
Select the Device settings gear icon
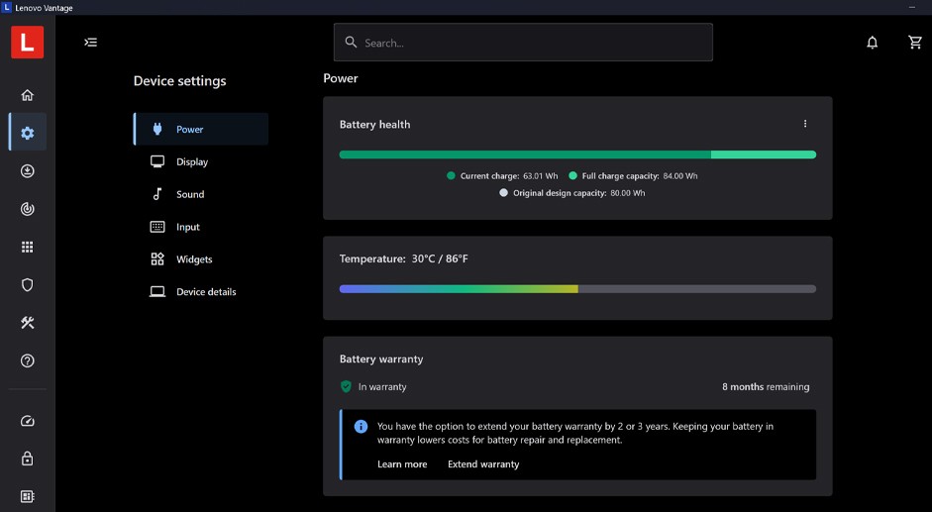(27, 133)
